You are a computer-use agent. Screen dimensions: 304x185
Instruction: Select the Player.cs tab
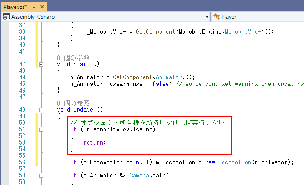point(15,7)
